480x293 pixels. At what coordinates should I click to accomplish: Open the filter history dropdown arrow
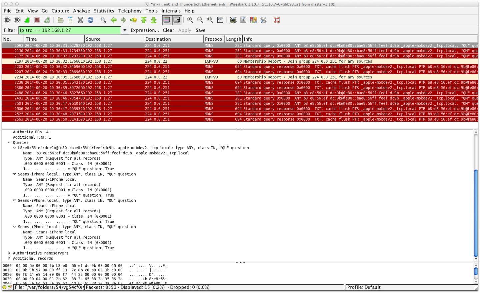click(125, 30)
